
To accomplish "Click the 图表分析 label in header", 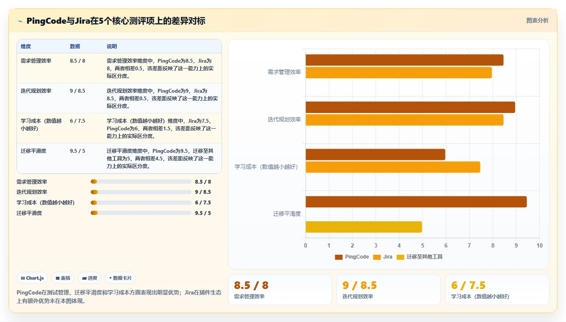I will click(537, 20).
